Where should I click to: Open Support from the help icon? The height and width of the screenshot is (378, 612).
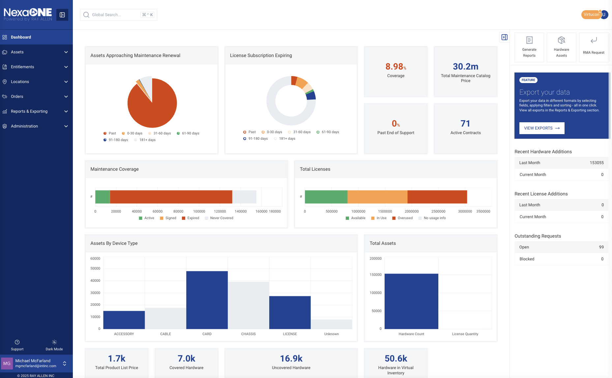17,342
